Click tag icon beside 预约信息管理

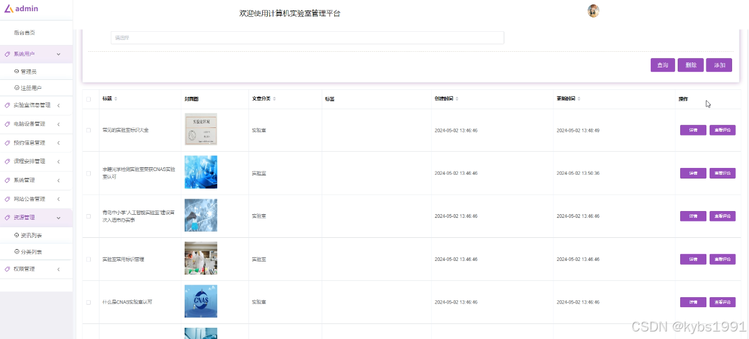pos(7,143)
